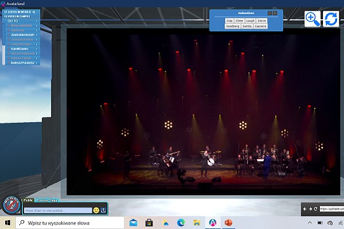Expand options arrow for the Mateusz user
Image resolution: width=344 pixels, height=229 pixels.
coord(37,63)
